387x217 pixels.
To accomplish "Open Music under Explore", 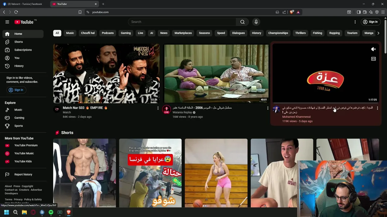I will tap(23, 110).
